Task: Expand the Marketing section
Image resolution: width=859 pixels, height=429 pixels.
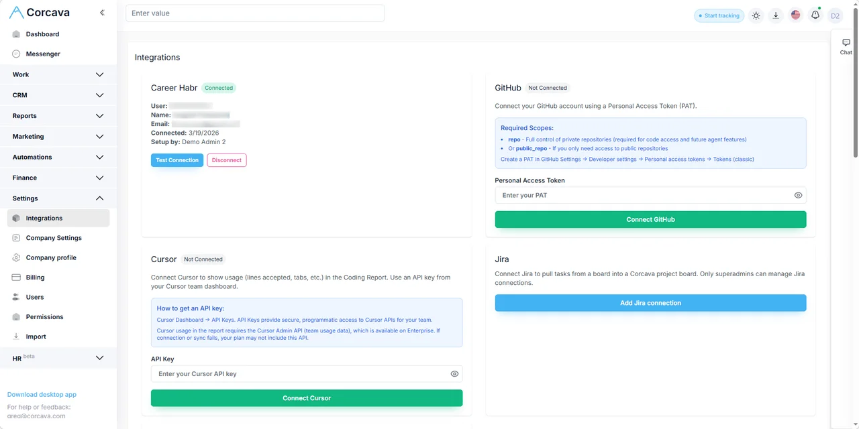Action: pyautogui.click(x=58, y=136)
